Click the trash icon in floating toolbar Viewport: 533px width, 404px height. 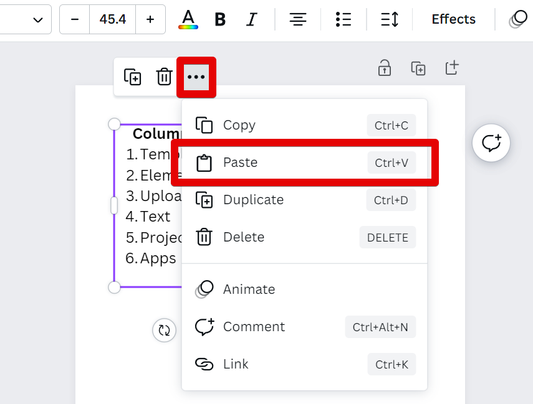coord(164,77)
